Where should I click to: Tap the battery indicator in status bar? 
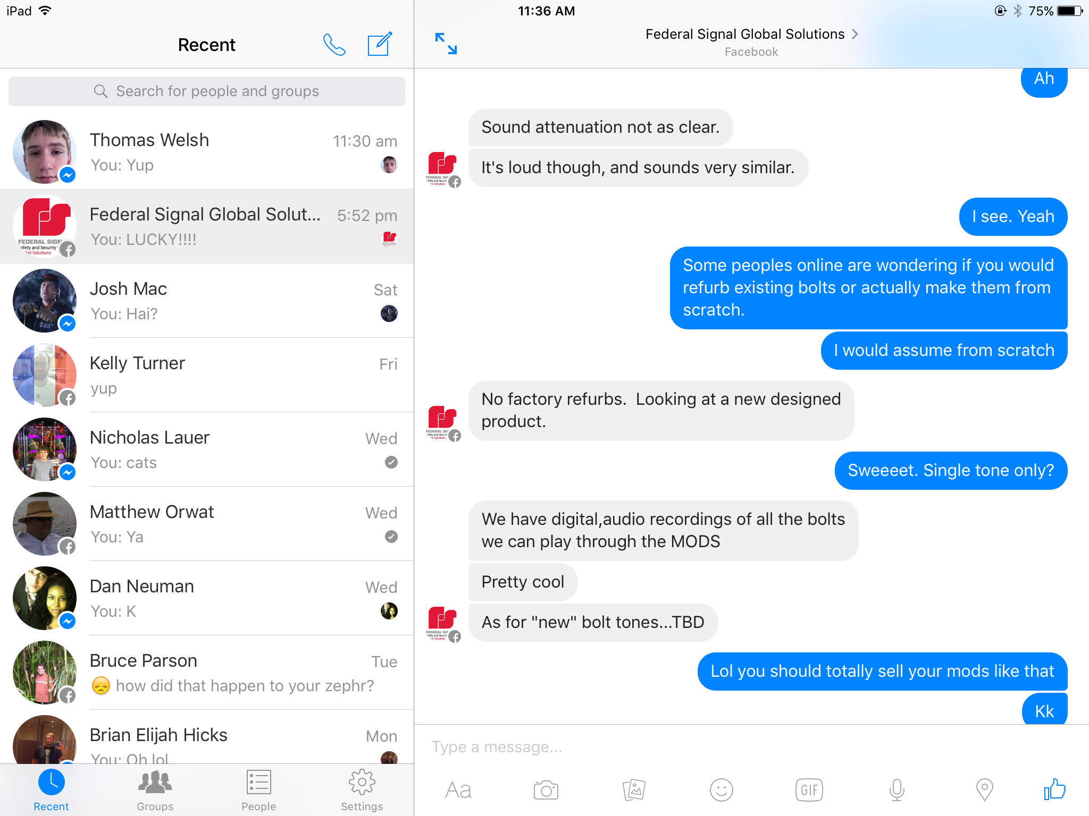pos(1070,11)
